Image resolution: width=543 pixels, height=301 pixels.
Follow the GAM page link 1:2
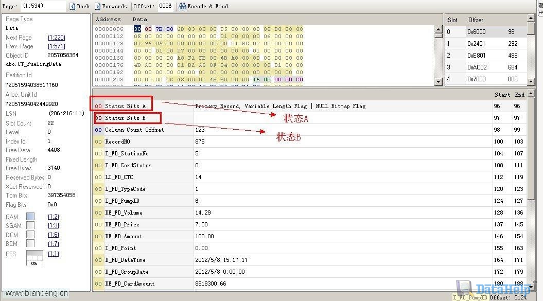pyautogui.click(x=53, y=217)
